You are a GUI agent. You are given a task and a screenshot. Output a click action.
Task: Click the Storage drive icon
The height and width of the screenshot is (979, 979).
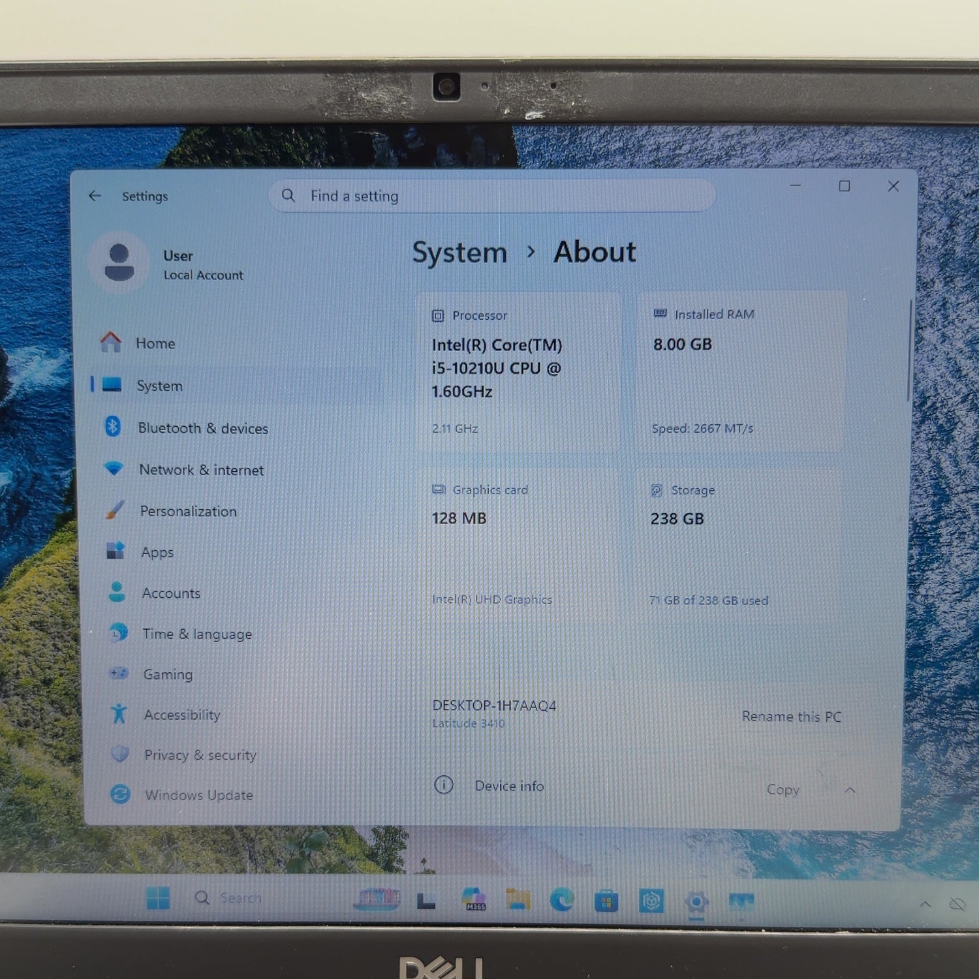click(x=657, y=490)
